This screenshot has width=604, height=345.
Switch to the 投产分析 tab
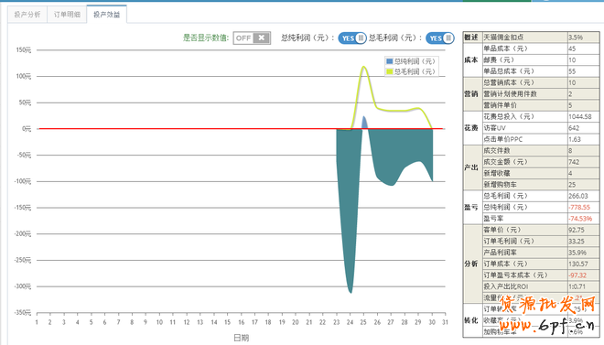(27, 15)
